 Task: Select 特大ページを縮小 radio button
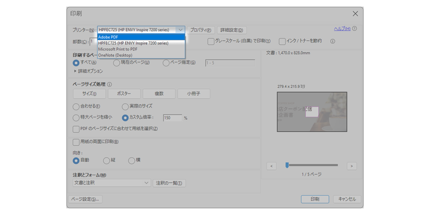[76, 118]
